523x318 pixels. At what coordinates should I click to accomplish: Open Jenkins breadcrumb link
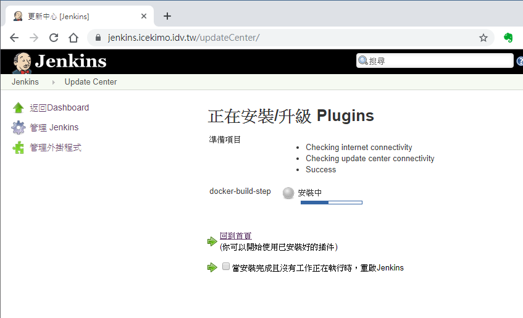[x=25, y=82]
